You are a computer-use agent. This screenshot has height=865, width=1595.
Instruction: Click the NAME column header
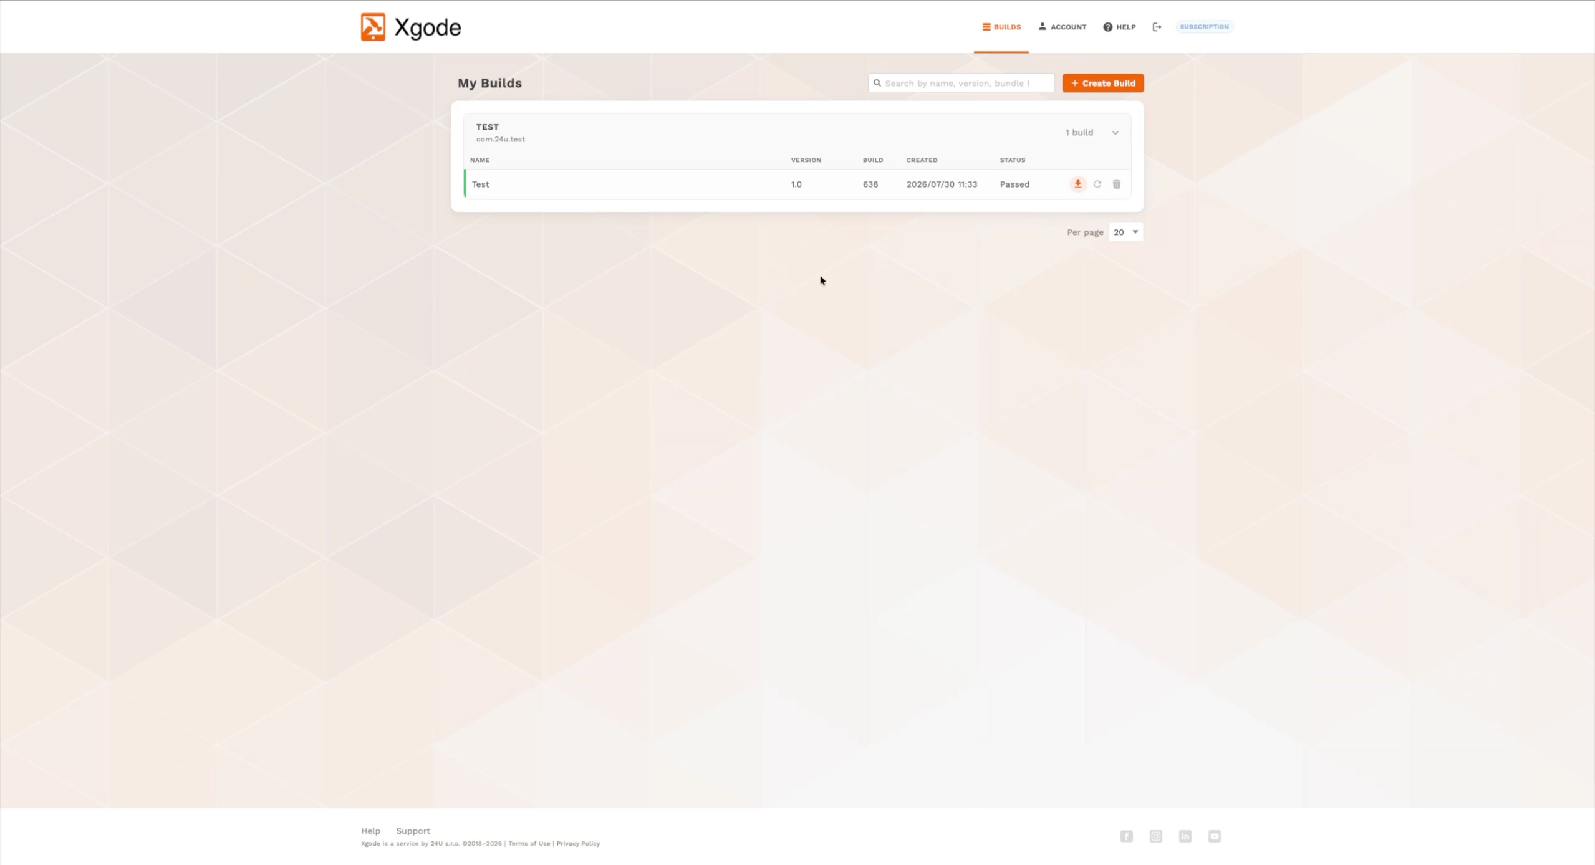point(479,160)
